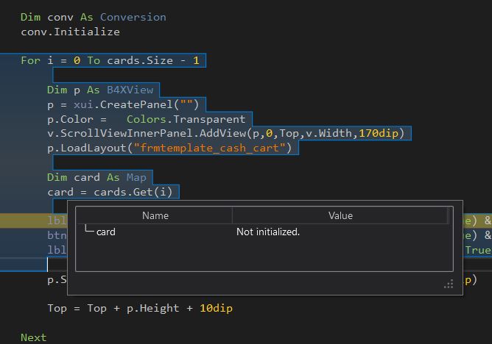Viewport: 492px width, 344px height.
Task: Click the Name column header
Action: click(155, 215)
